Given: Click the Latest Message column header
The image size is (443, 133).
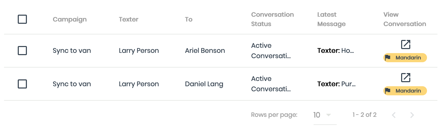Looking at the screenshot, I should coord(331,19).
